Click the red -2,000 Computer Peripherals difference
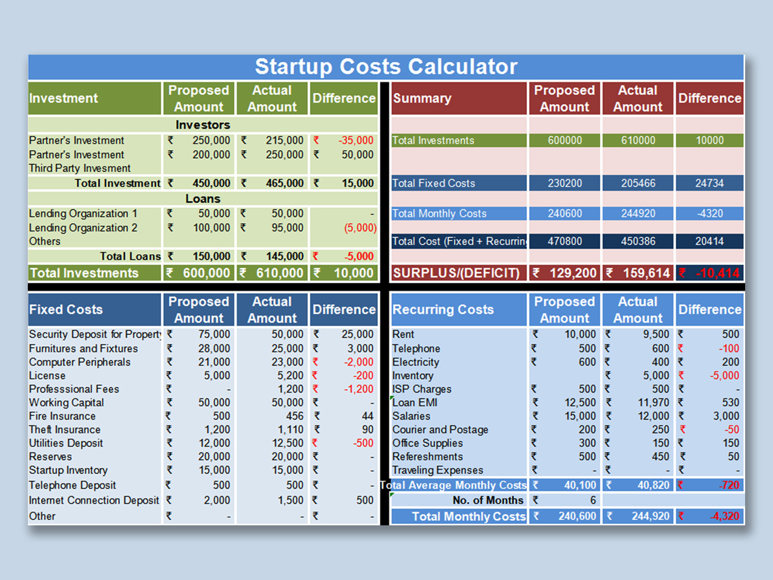Viewport: 773px width, 580px height. [344, 362]
